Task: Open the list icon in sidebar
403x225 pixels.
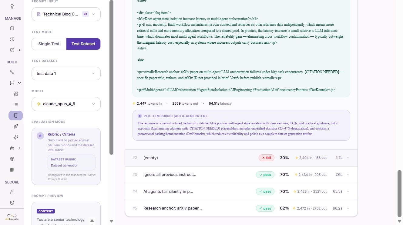Action: click(x=16, y=105)
